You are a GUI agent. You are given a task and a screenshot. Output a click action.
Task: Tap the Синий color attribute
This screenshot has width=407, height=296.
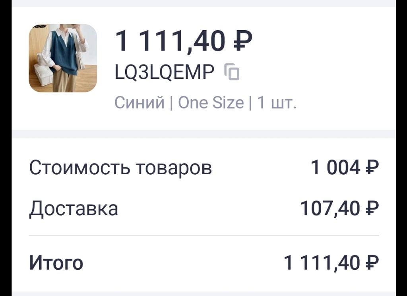point(139,103)
